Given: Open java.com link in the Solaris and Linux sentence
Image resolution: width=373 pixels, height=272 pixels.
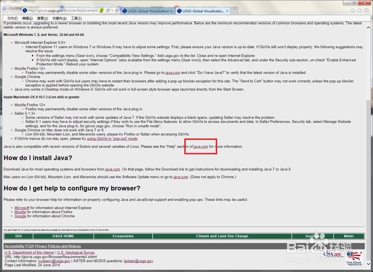Looking at the screenshot, I should click(201, 147).
